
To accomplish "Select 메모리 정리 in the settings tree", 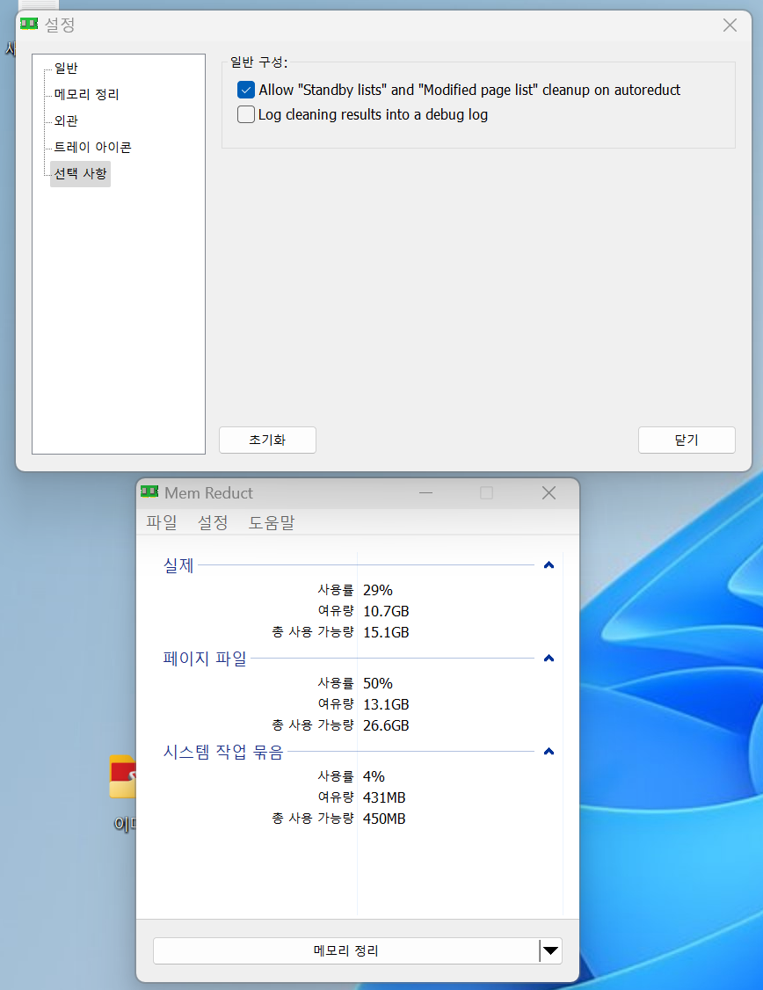I will click(x=86, y=94).
